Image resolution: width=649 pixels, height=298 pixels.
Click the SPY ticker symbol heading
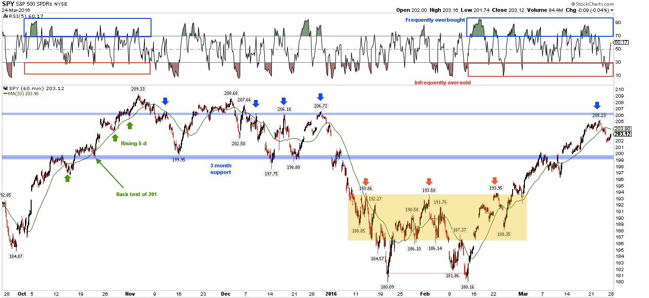tap(9, 3)
